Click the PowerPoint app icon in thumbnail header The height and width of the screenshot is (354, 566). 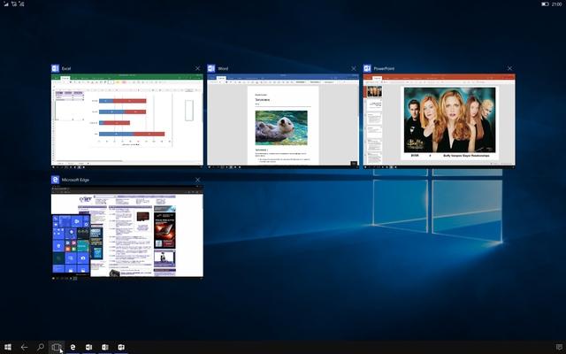367,68
